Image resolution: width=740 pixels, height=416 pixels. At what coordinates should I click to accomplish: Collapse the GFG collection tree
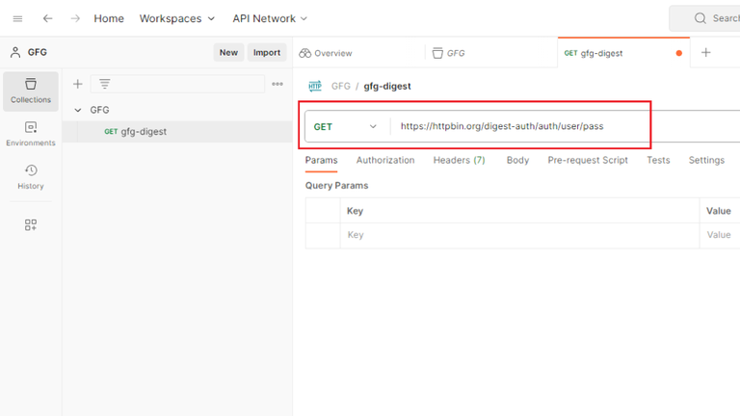click(78, 110)
